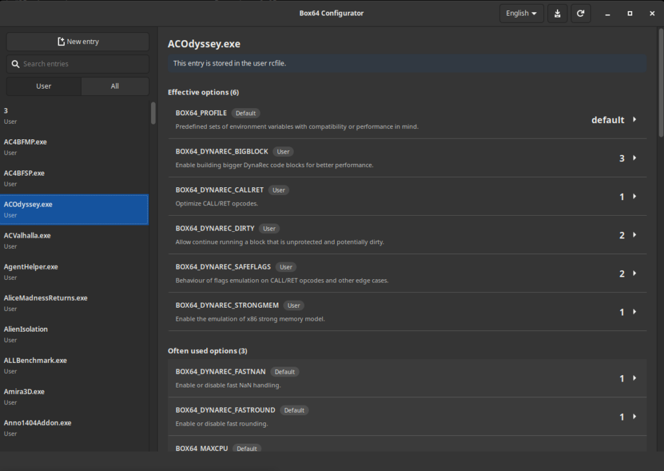Click the Default badge beside BOX64_PROFILE

[246, 113]
